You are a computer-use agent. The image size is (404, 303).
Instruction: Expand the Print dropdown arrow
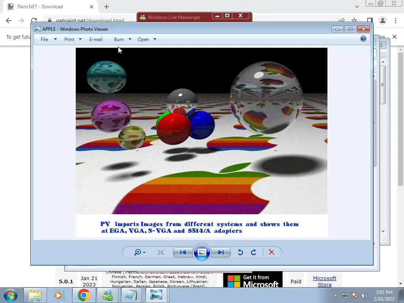click(80, 39)
